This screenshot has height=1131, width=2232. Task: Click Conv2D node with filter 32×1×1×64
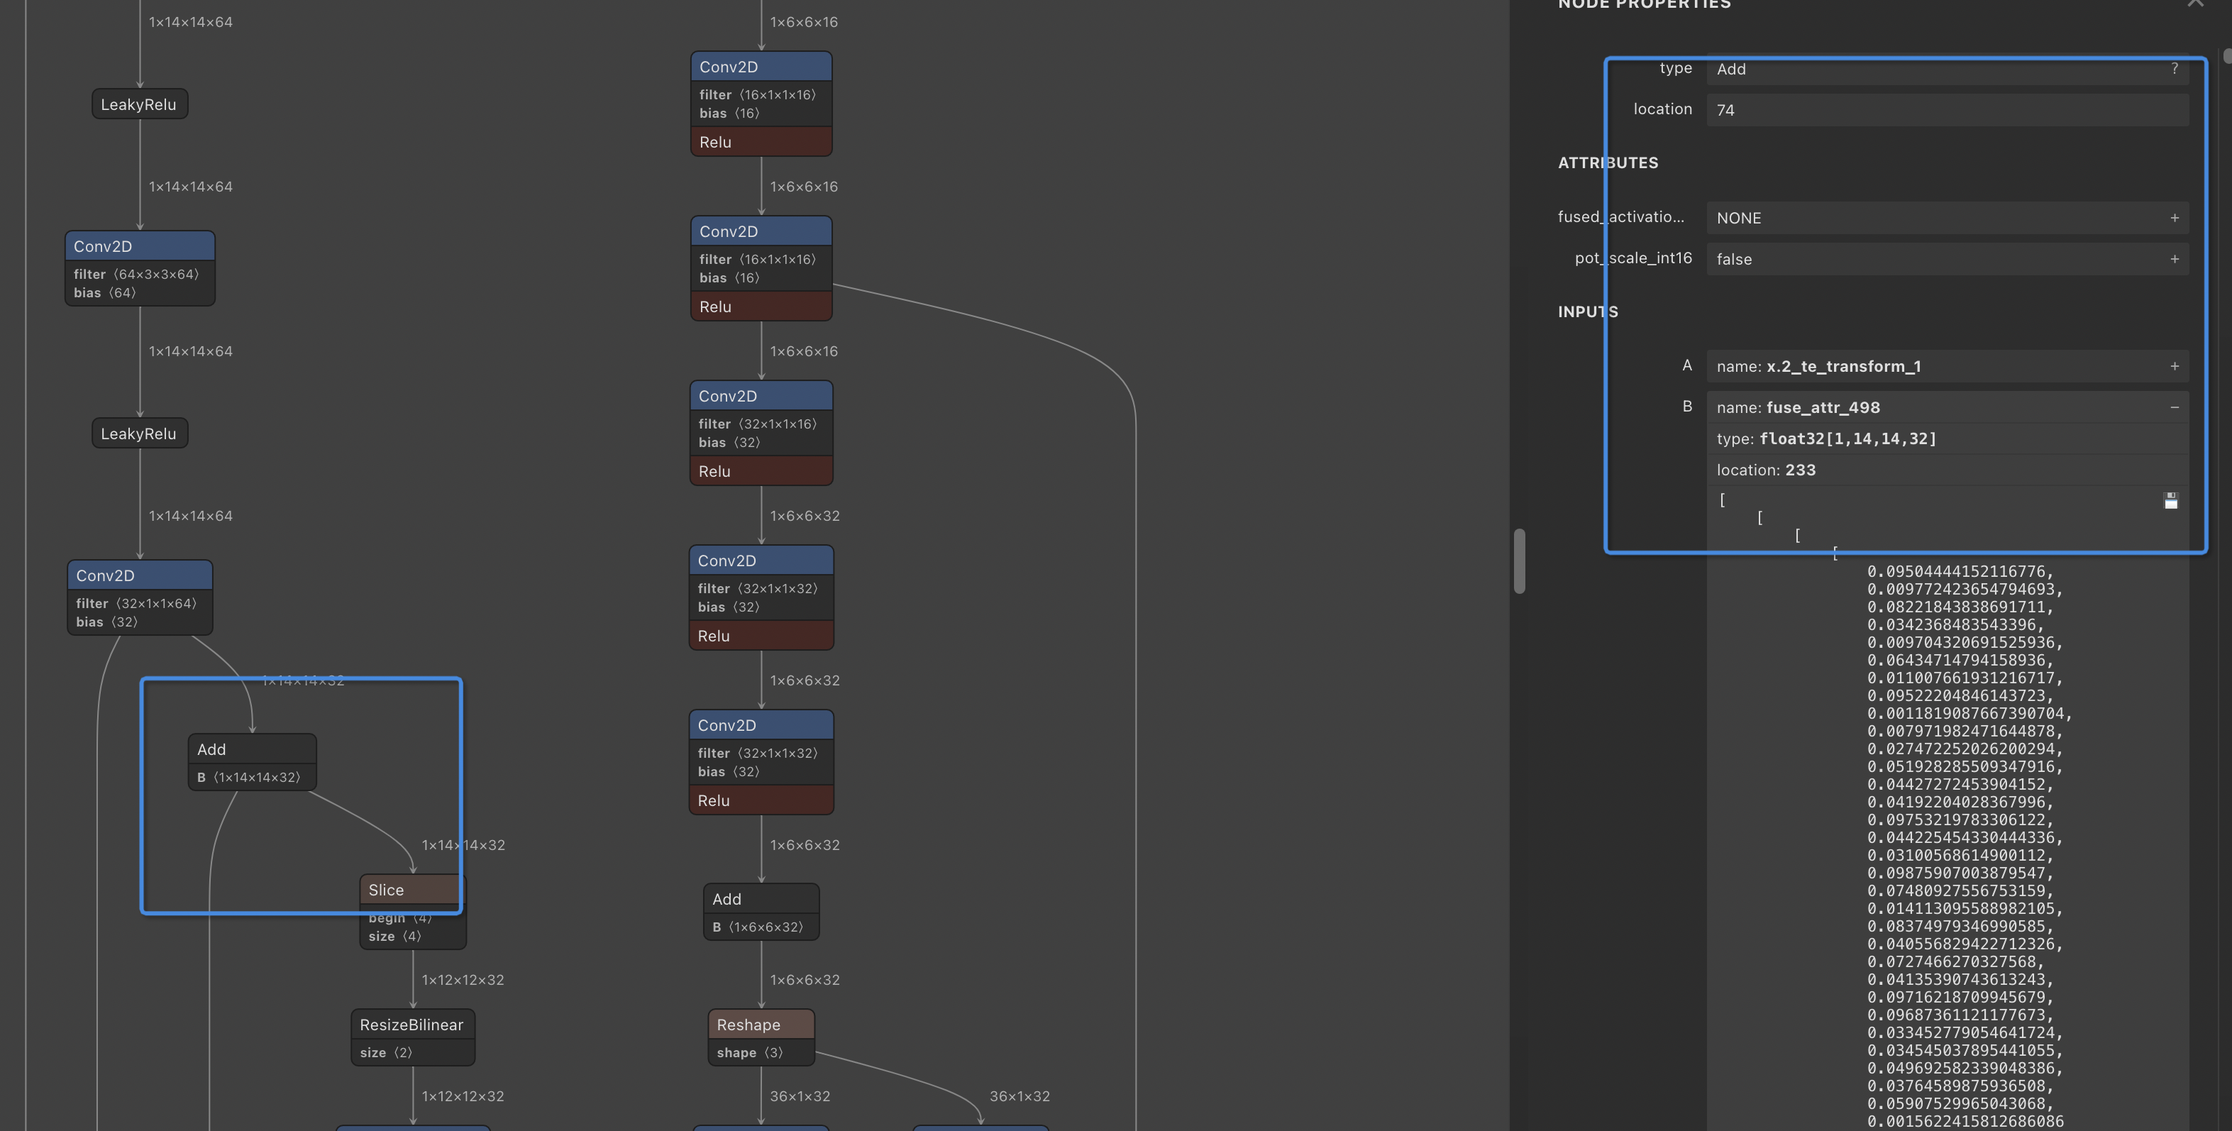pos(140,575)
